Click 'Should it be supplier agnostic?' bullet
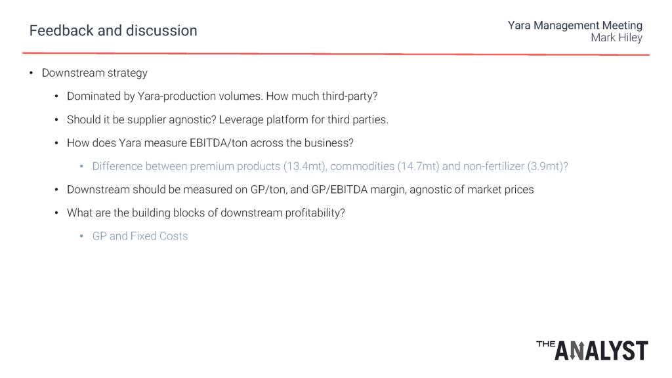672x378 pixels. click(x=228, y=119)
